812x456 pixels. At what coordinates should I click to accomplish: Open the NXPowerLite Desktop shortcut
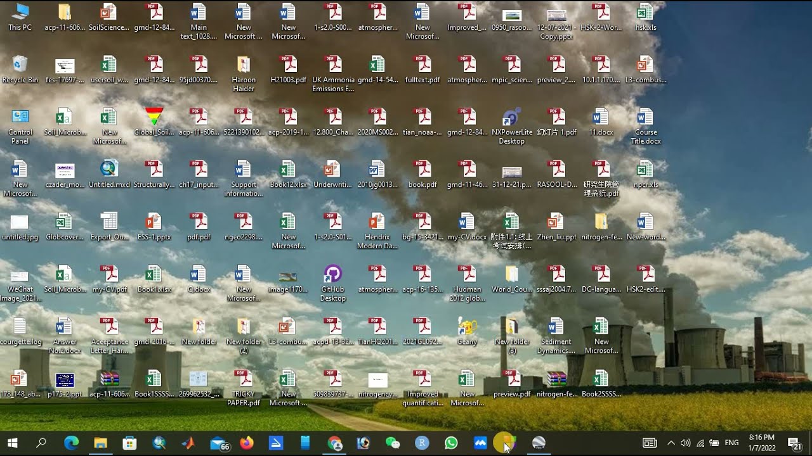(511, 127)
